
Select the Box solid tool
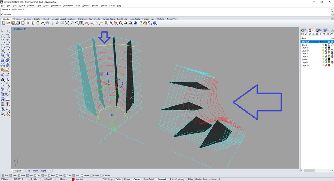[3, 60]
